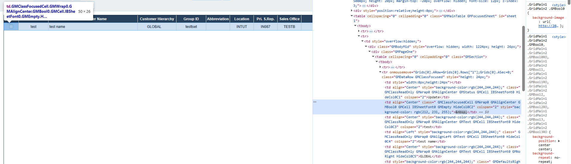Click the .GMBool1RO, selector text
The width and height of the screenshot is (571, 164).
click(539, 82)
